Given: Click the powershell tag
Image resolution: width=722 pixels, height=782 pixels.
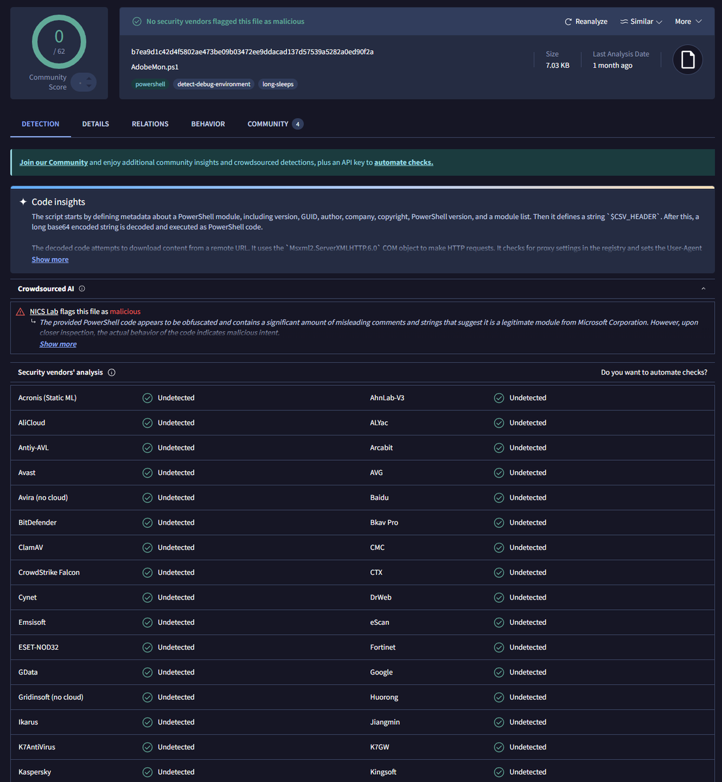Looking at the screenshot, I should tap(150, 84).
